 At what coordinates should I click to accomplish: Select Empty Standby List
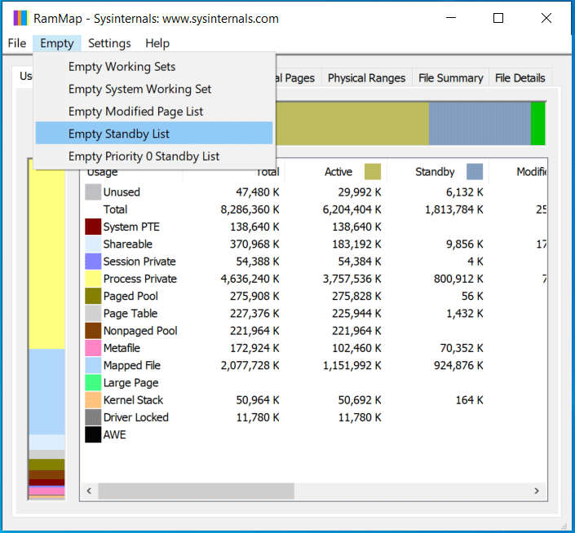coord(154,134)
